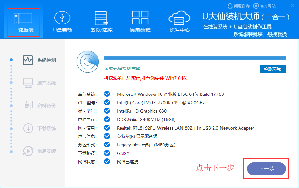Click the 系统环境检测完毕! status text
This screenshot has height=188, width=299.
pyautogui.click(x=123, y=69)
